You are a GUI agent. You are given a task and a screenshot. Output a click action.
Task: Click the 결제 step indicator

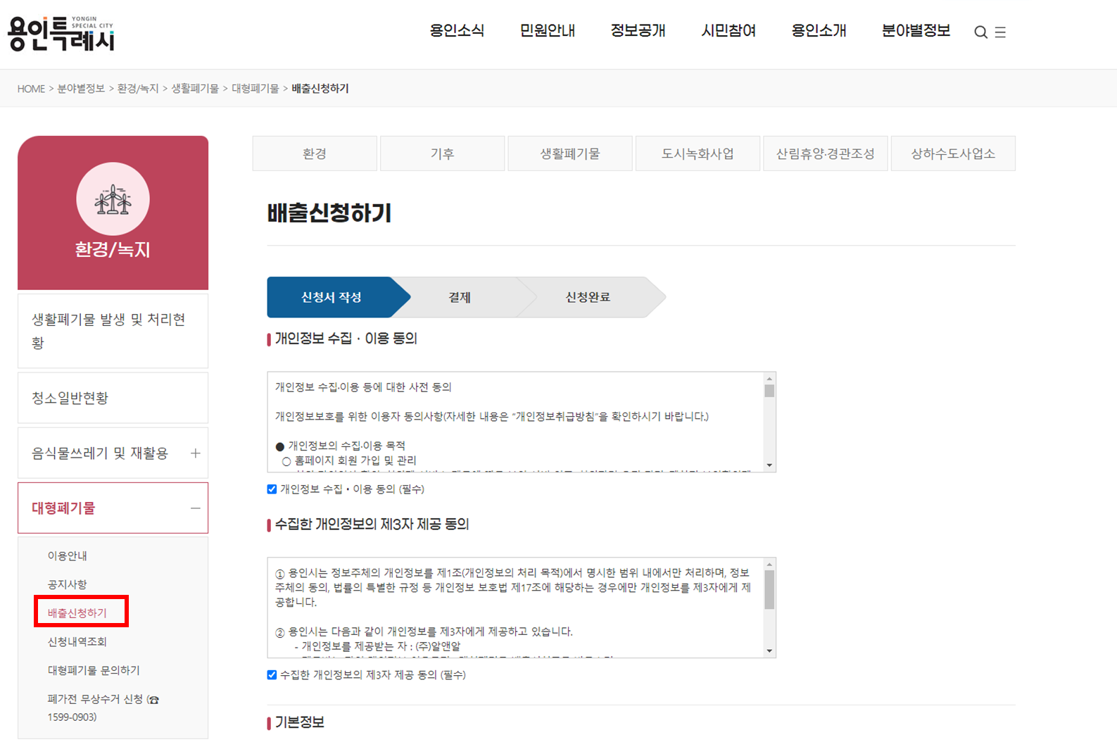(x=460, y=297)
